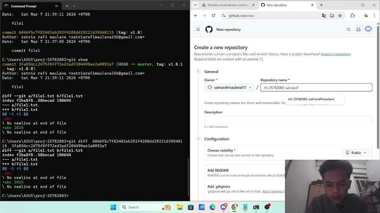Open Chrome tab search dropdown arrow
The image size is (380, 213).
coord(195,5)
